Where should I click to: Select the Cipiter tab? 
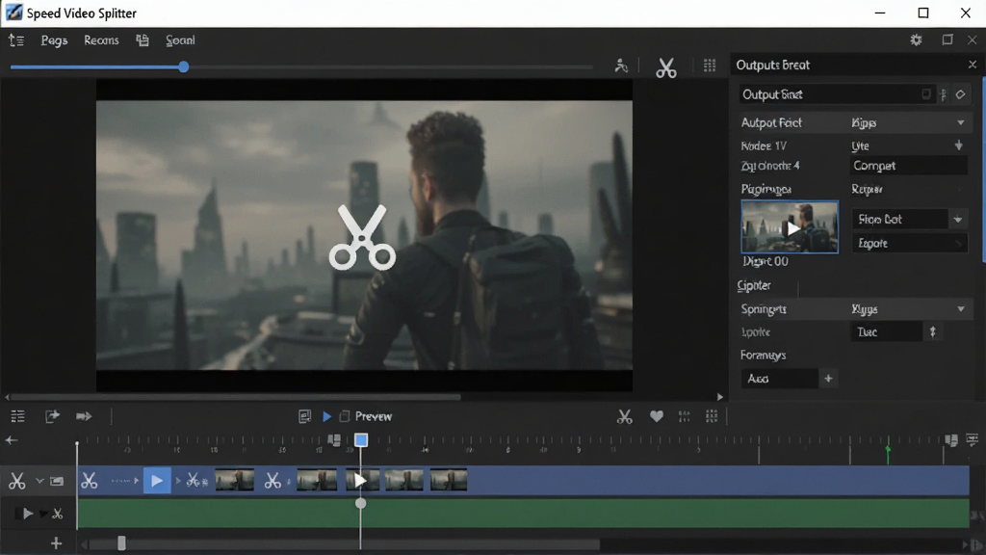click(x=754, y=285)
